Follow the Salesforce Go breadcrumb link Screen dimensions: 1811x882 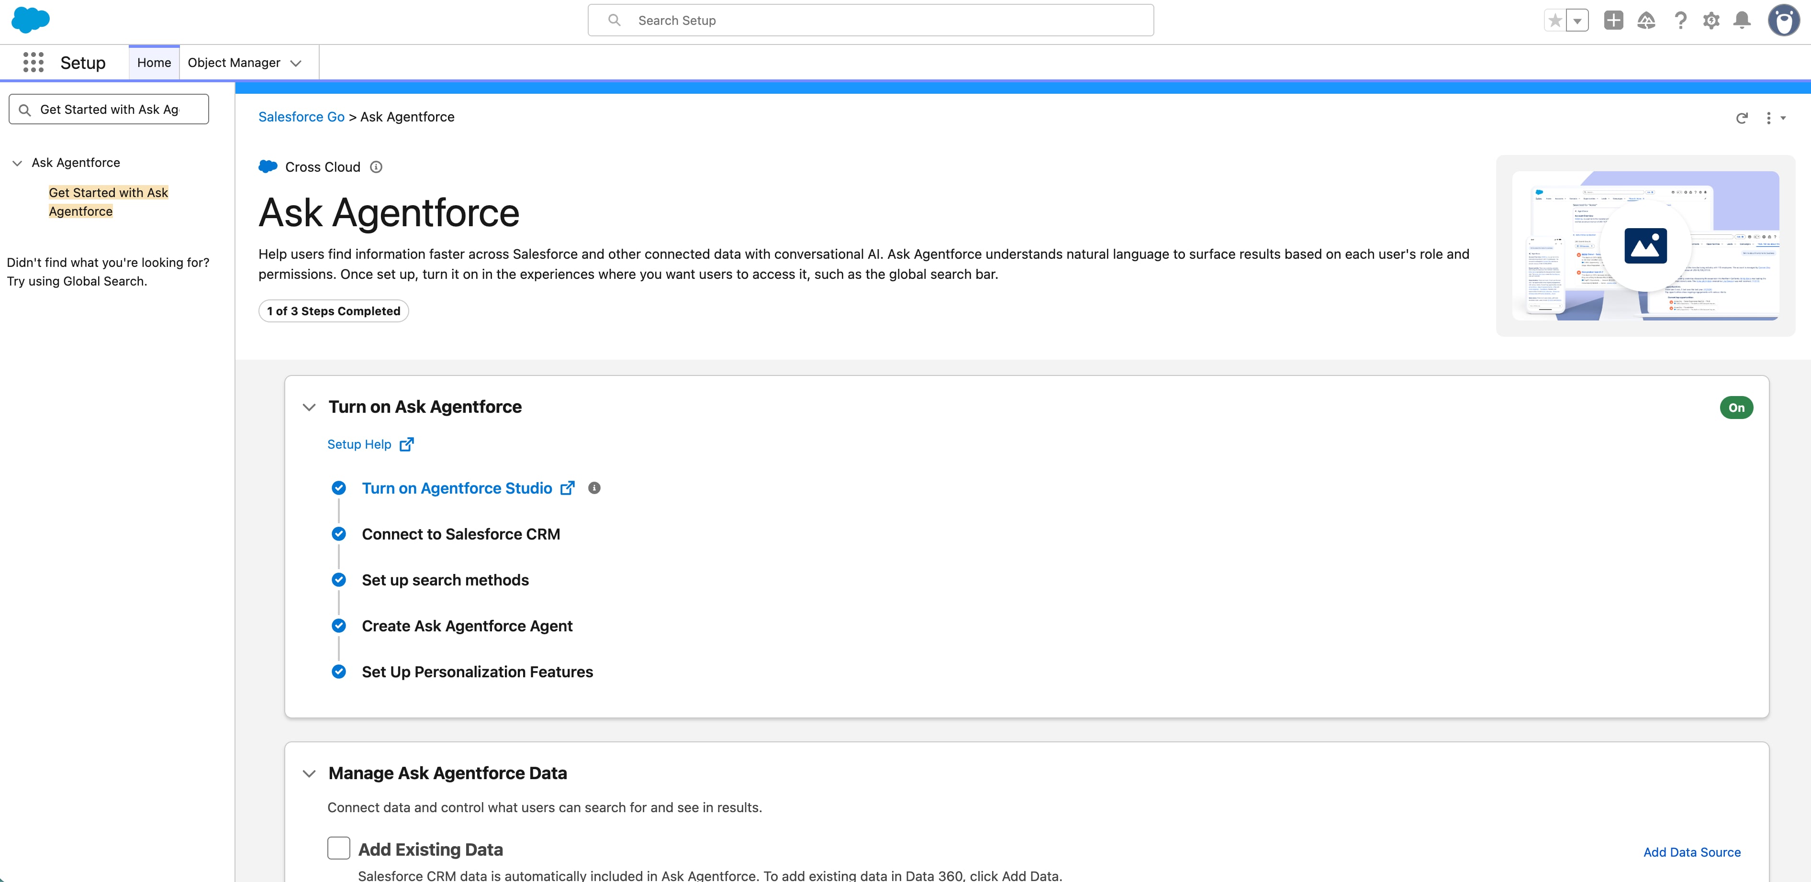(x=302, y=117)
